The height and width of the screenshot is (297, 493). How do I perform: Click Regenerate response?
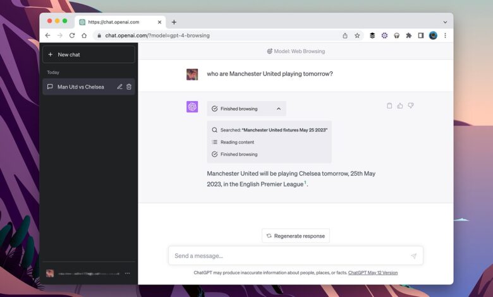tap(296, 236)
